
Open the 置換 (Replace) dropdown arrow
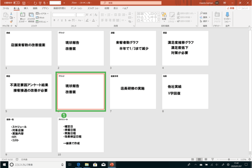coord(209,17)
